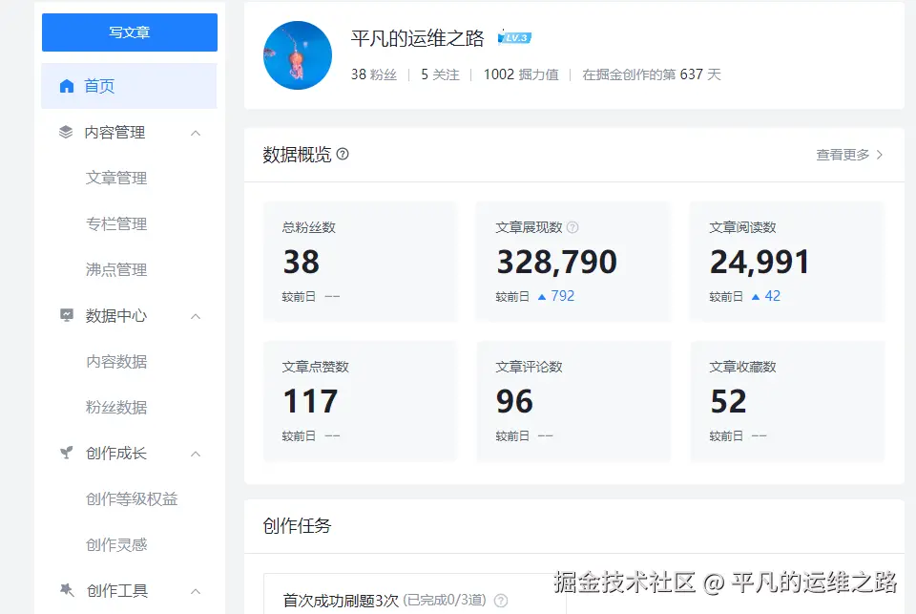Click the LV.3 level badge
Viewport: 916px width, 614px height.
pos(514,38)
